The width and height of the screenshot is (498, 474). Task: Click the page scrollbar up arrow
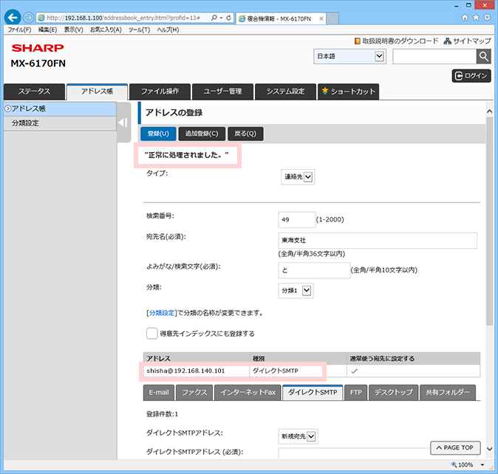click(489, 111)
